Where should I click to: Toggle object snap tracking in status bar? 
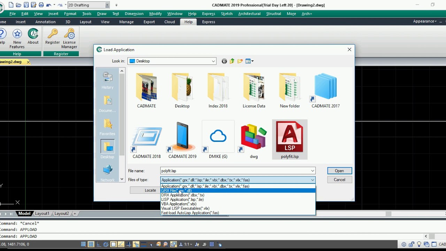[x=121, y=244]
